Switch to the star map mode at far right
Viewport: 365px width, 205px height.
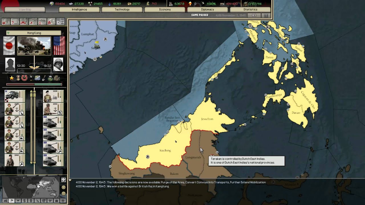[x=63, y=201]
